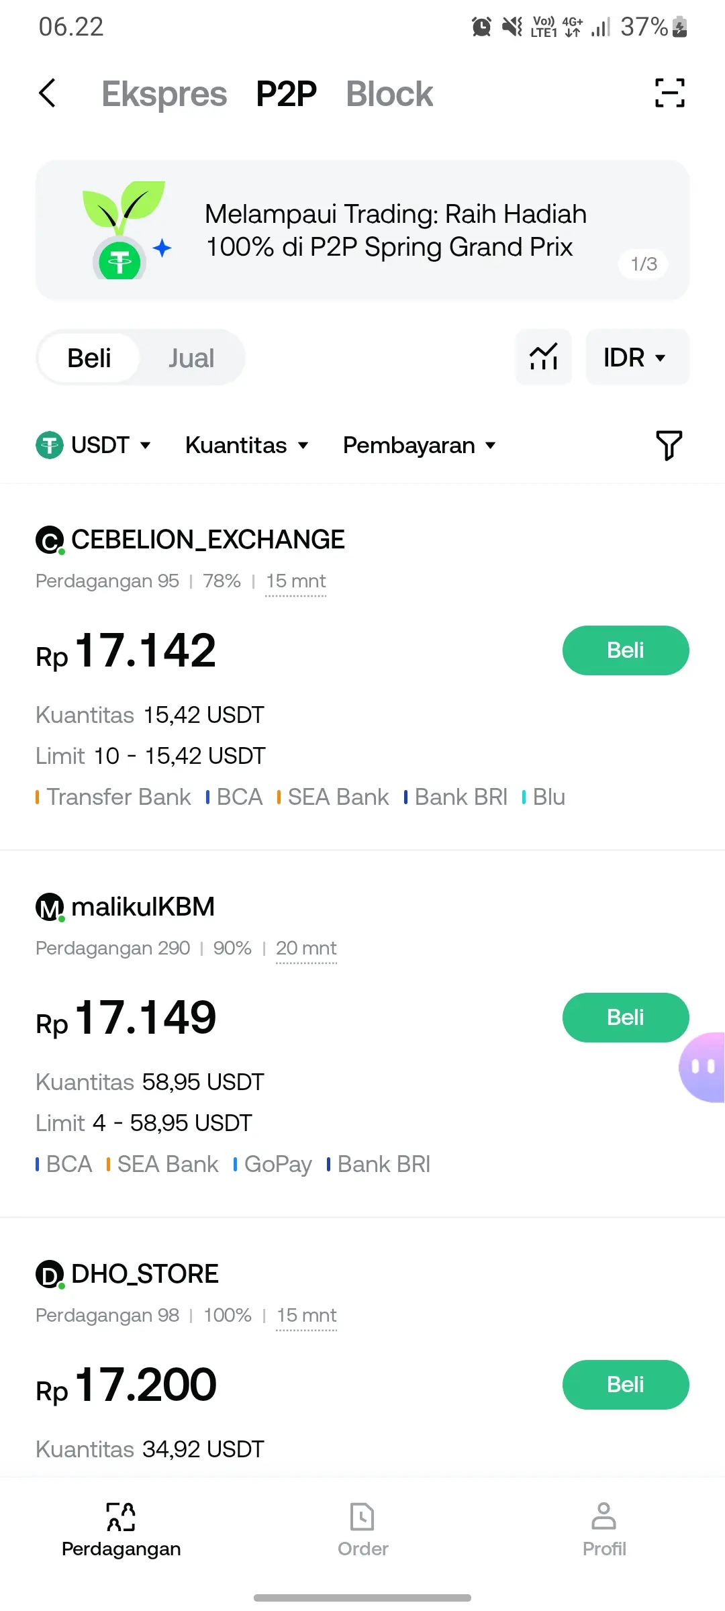The image size is (725, 1611).
Task: Open the Pembayaran payment dropdown
Action: (419, 445)
